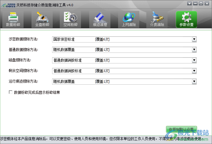Click the 剩余空间擦除方法 label
This screenshot has height=144, width=212.
point(23,71)
